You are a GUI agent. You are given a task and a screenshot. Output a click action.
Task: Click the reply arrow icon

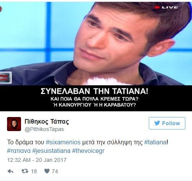pos(11,171)
